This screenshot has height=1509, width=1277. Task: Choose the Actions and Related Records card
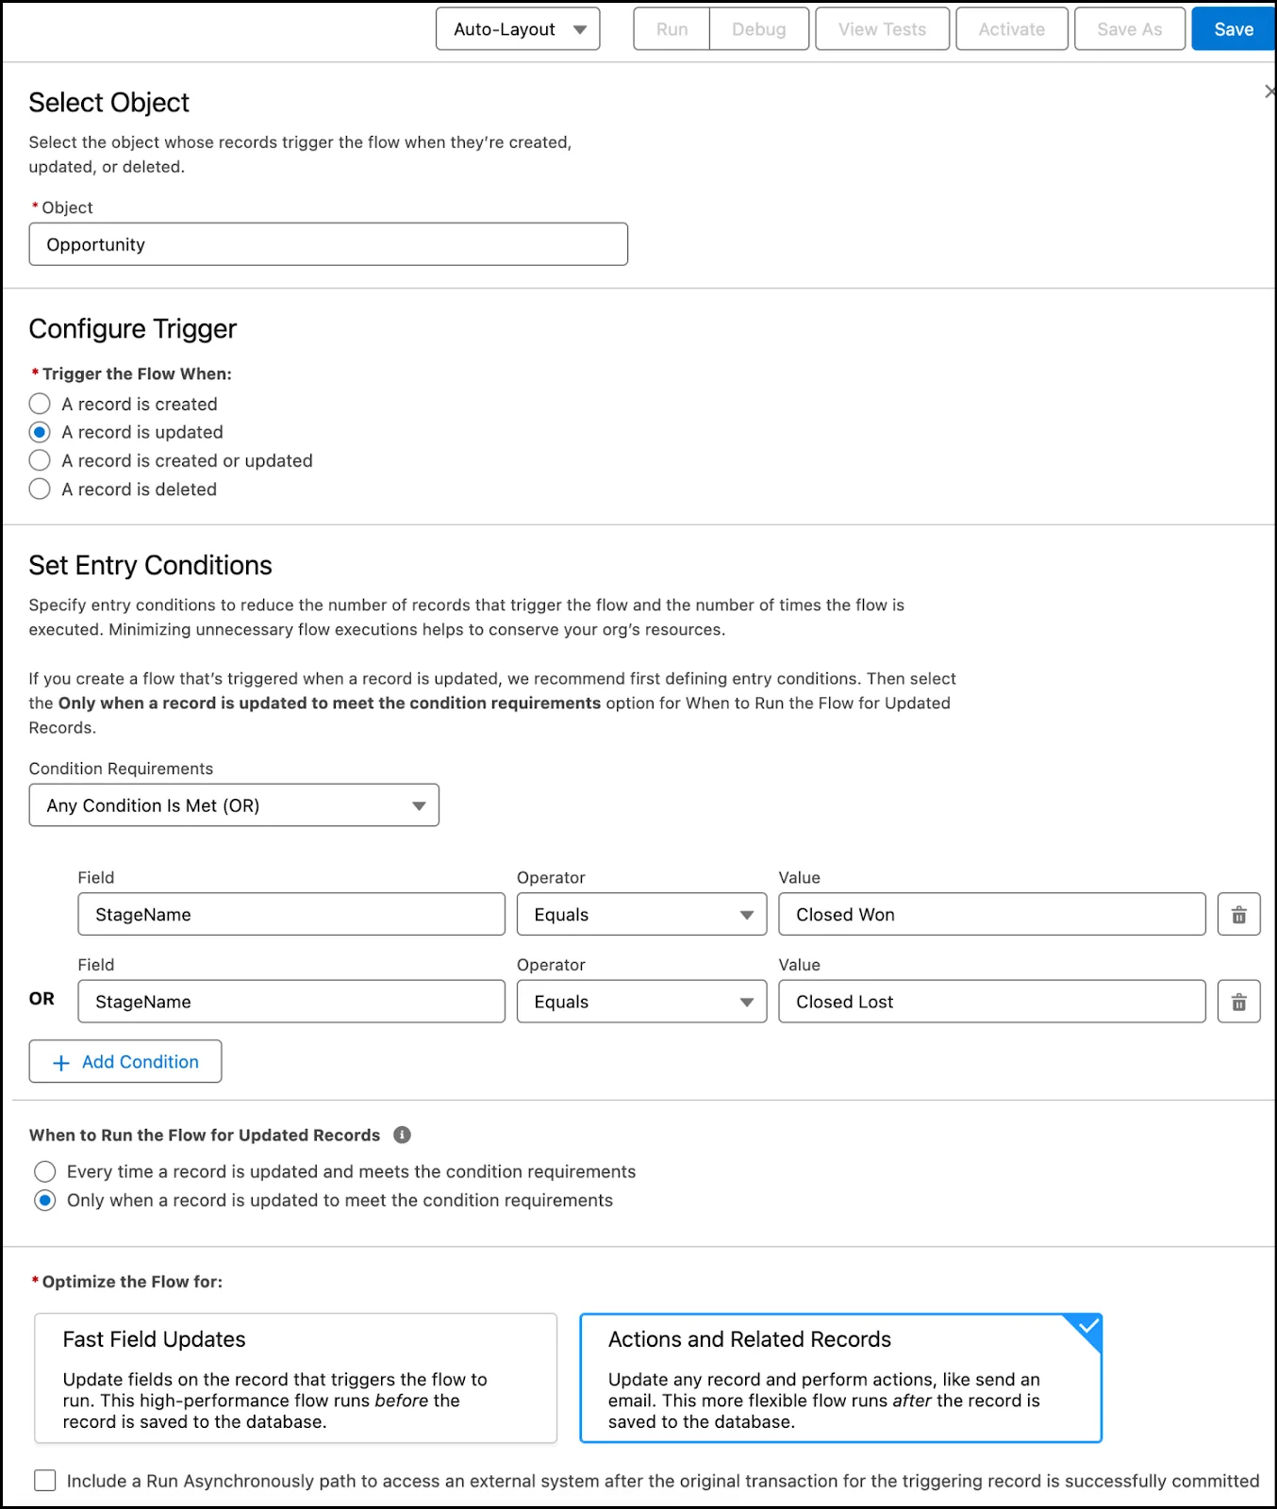click(x=840, y=1378)
